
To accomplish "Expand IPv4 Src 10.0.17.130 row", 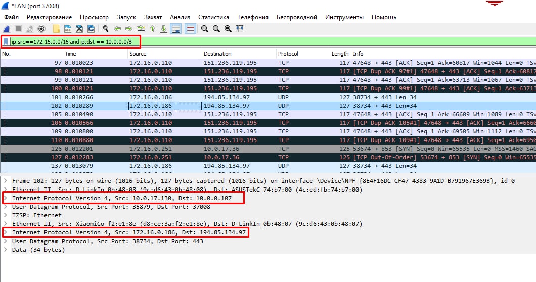I will point(6,198).
